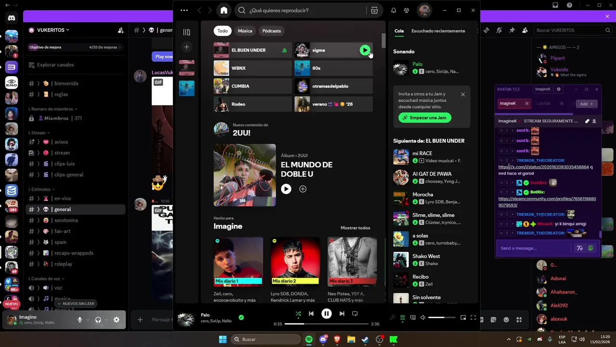Close the ImagineK tab in KickTalk

click(526, 104)
